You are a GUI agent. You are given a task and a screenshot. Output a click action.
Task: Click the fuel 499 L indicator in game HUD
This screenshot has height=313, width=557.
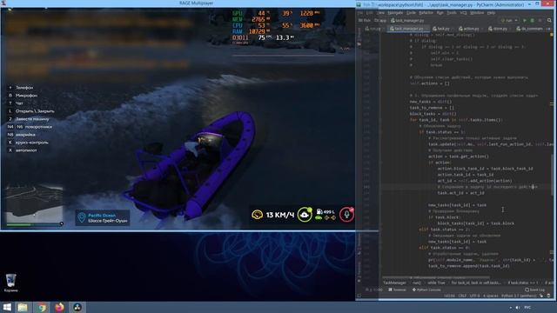[325, 212]
